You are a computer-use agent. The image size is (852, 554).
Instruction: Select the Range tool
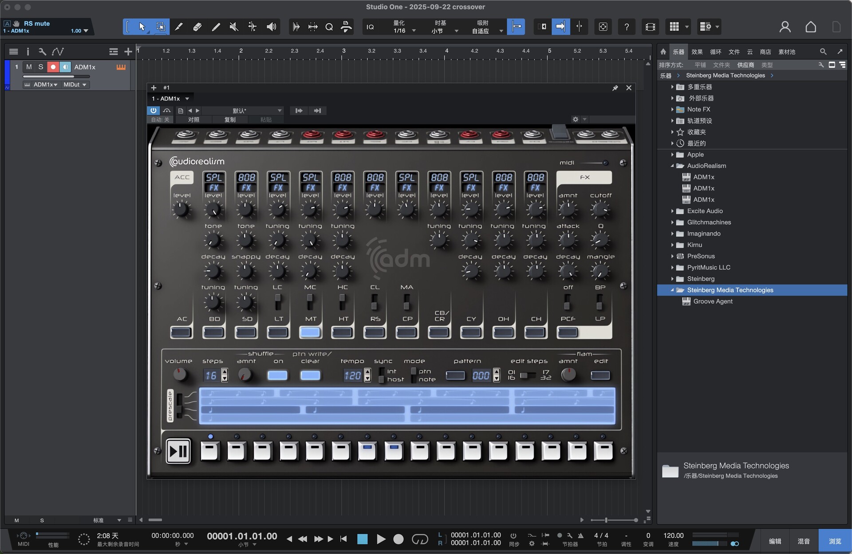161,27
